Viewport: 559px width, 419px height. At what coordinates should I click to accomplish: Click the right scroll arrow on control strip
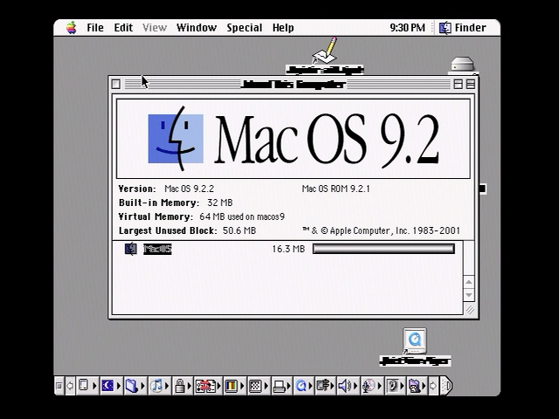pos(433,386)
